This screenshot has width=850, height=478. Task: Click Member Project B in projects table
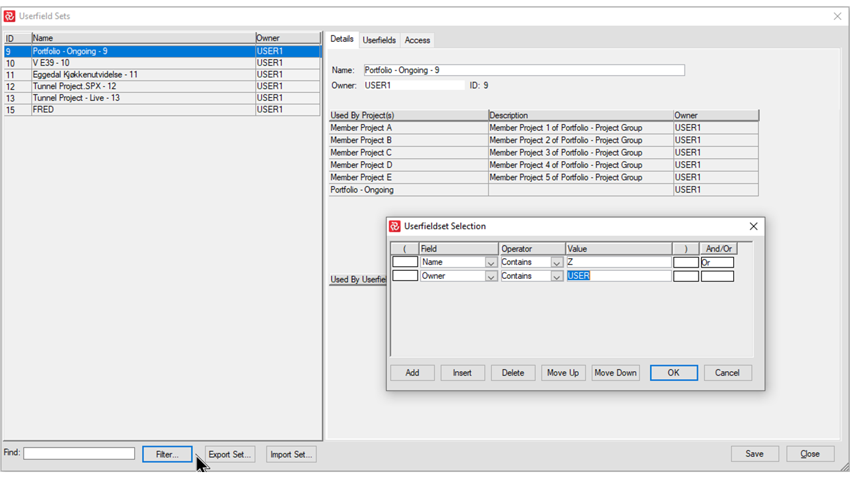tap(408, 140)
